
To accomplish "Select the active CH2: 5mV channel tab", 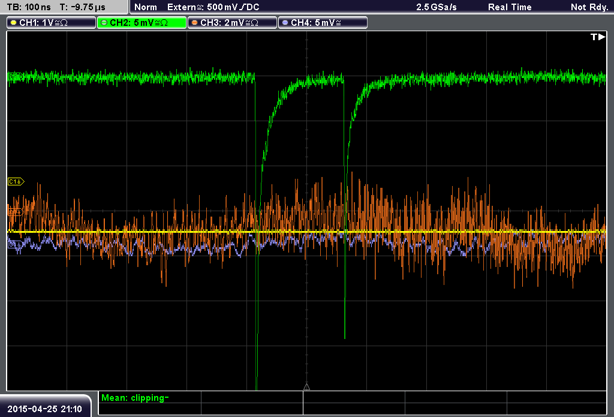I will [142, 23].
